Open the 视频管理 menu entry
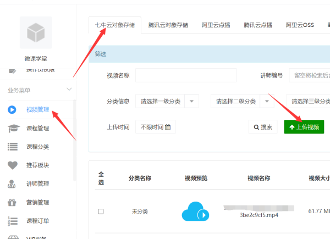The height and width of the screenshot is (239, 330). coord(37,109)
